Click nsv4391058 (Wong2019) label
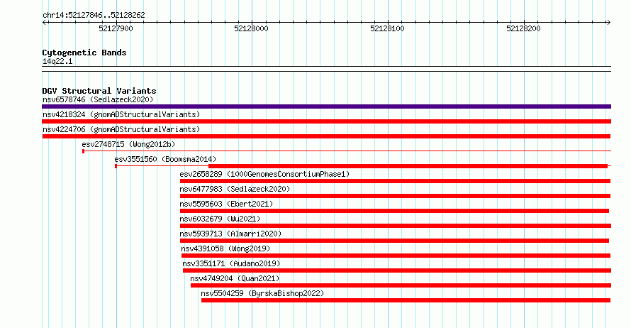 pyautogui.click(x=225, y=248)
